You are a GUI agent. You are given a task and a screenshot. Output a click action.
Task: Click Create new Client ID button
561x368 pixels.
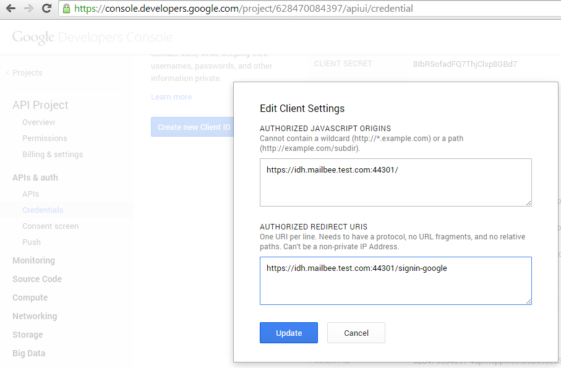click(192, 127)
